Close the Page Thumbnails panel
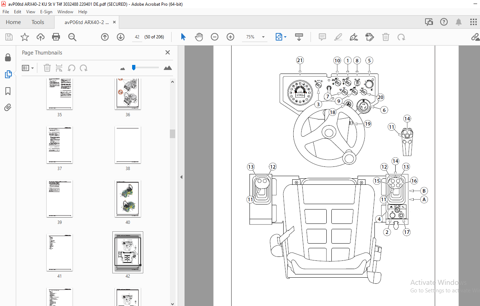 pyautogui.click(x=168, y=52)
